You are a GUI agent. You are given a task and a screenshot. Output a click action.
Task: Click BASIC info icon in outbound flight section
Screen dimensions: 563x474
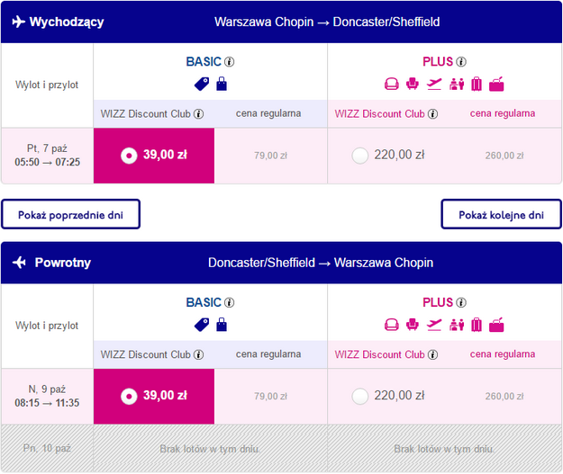[230, 62]
